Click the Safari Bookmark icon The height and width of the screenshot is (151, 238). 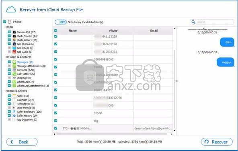tap(14, 112)
